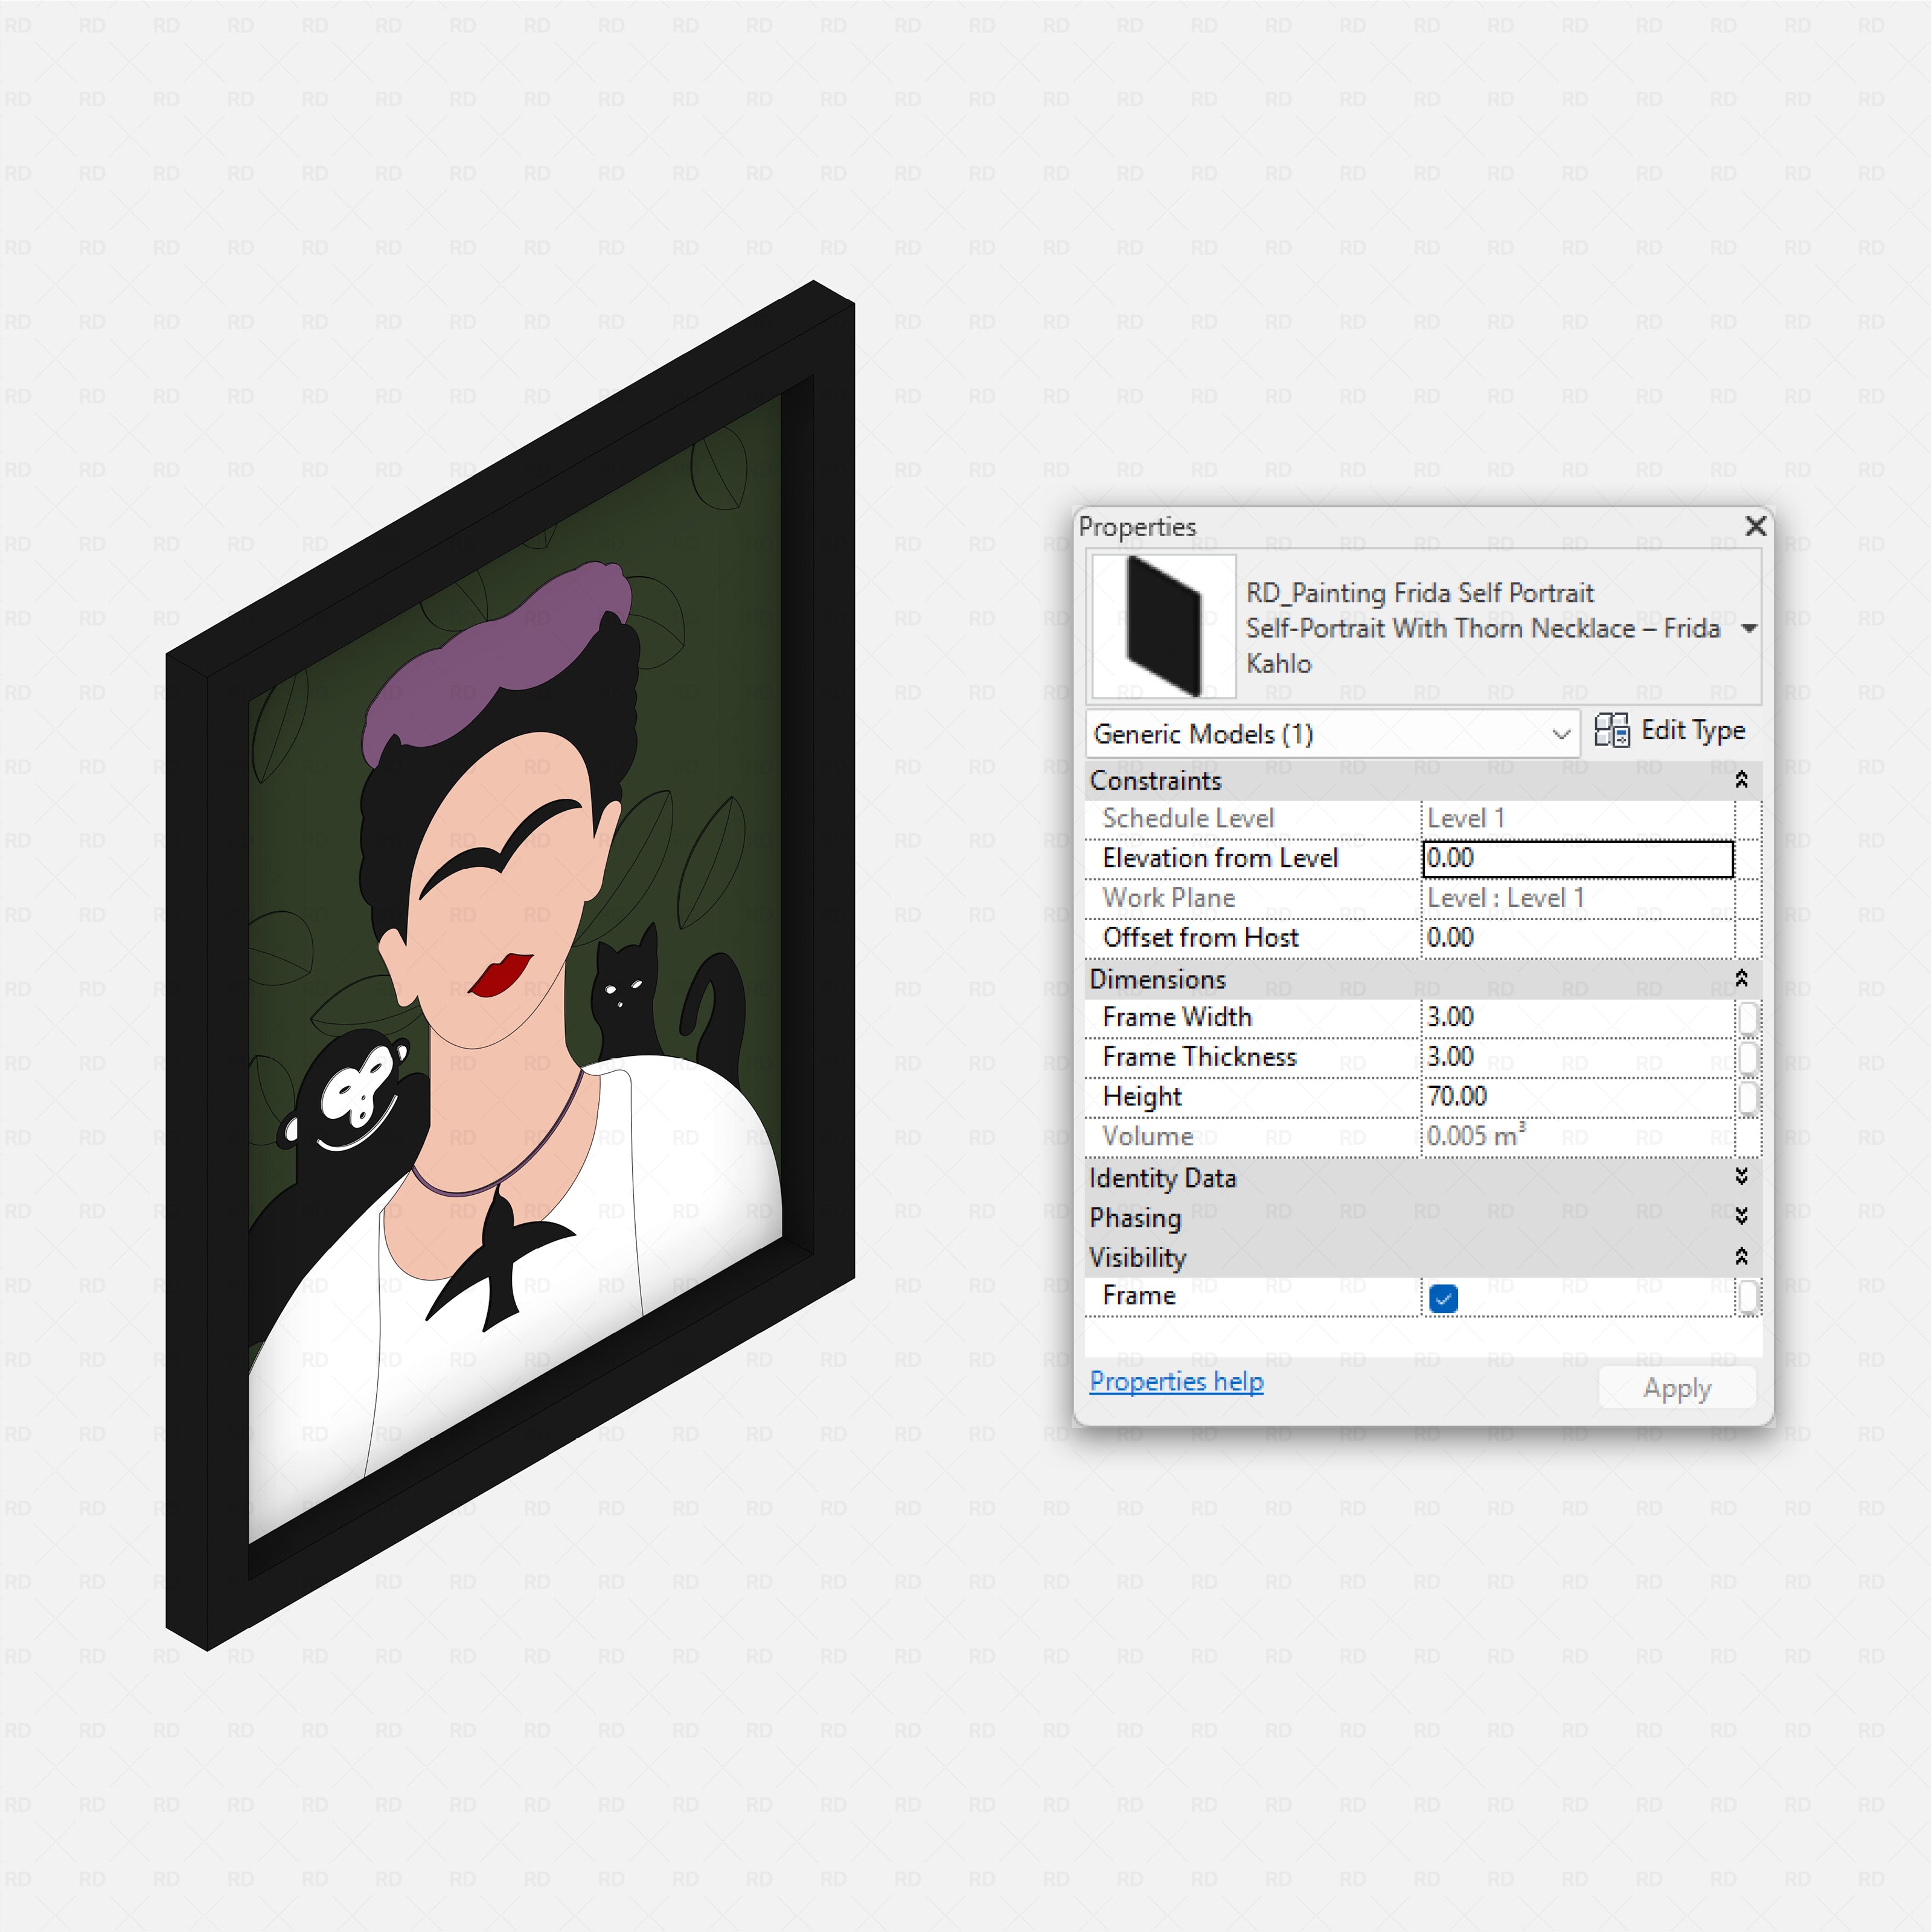Expand the Identity Data section
Viewport: 1932px width, 1932px height.
click(1742, 1178)
